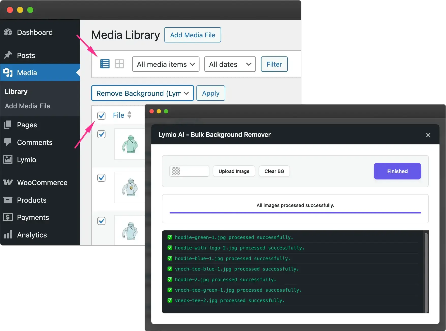The height and width of the screenshot is (331, 446).
Task: Open the All dates dropdown
Action: [230, 64]
